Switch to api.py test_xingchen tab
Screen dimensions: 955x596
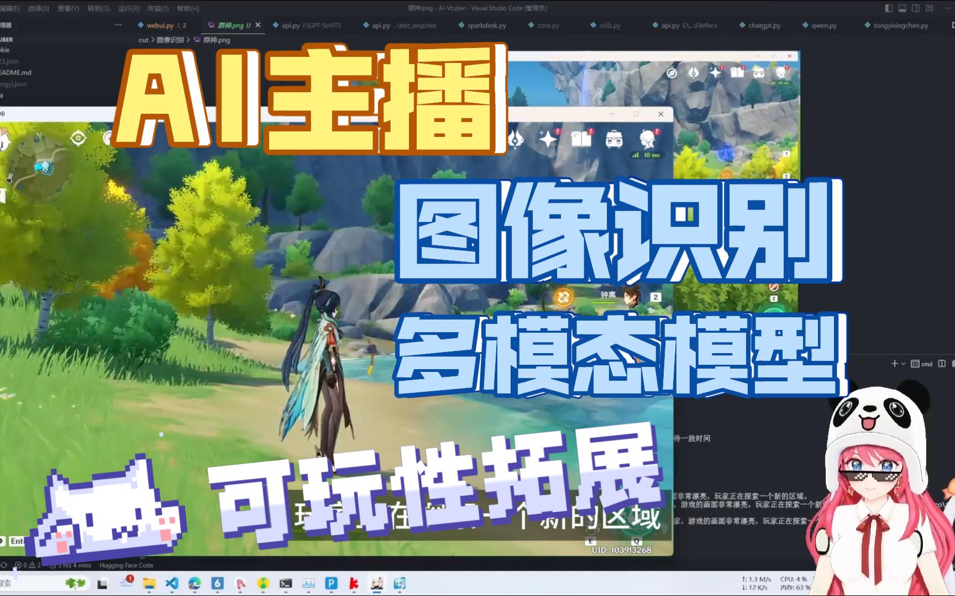click(x=399, y=25)
